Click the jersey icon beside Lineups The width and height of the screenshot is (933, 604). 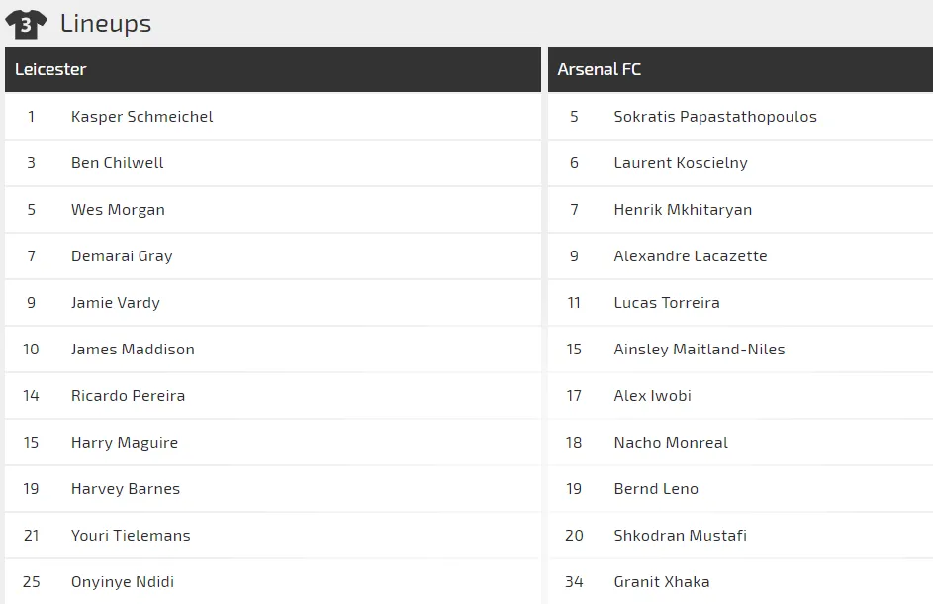point(26,24)
